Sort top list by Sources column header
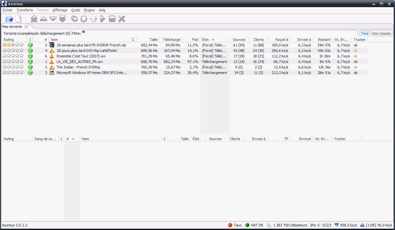 coord(239,40)
